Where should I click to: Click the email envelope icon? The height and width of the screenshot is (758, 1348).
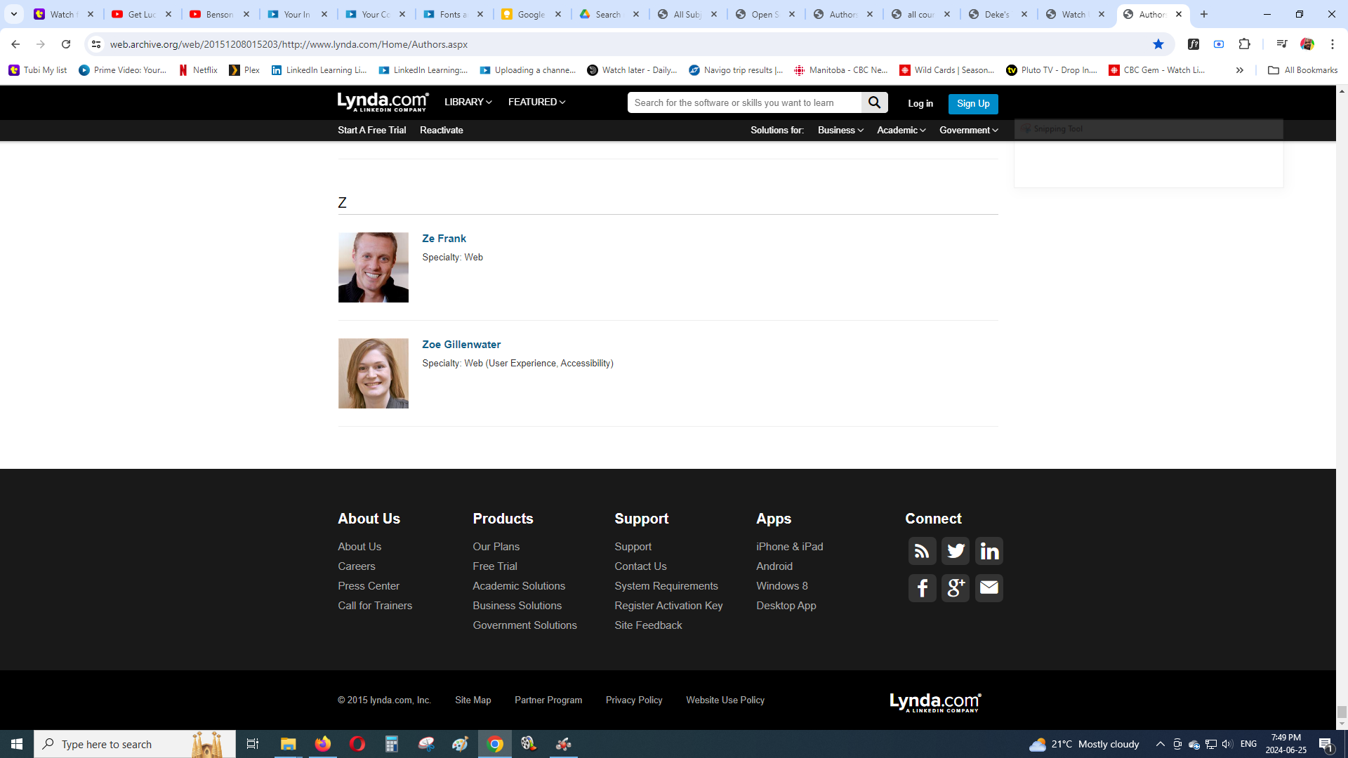[989, 587]
